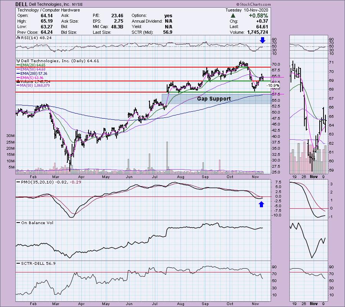345x307 pixels.
Task: Select the Open value 64.14
Action: (x=47, y=16)
